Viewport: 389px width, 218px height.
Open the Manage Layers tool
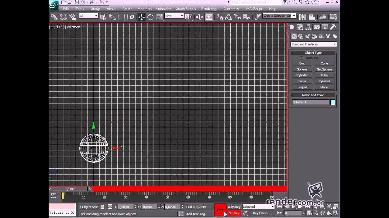[x=323, y=17]
